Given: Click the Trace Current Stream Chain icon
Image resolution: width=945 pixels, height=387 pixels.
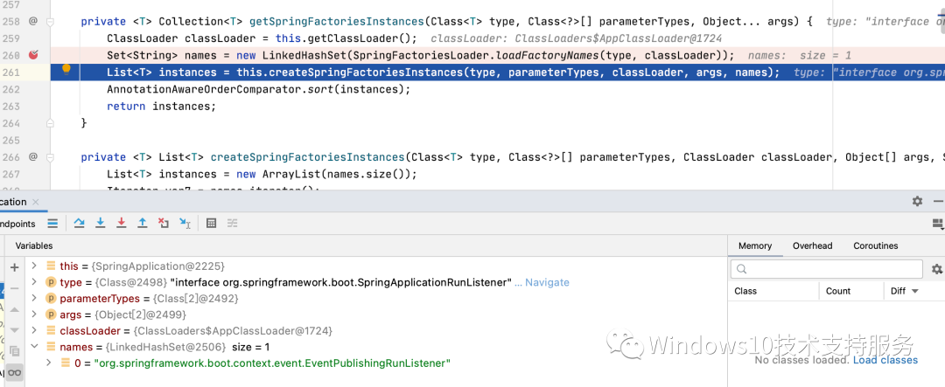Looking at the screenshot, I should tap(232, 224).
